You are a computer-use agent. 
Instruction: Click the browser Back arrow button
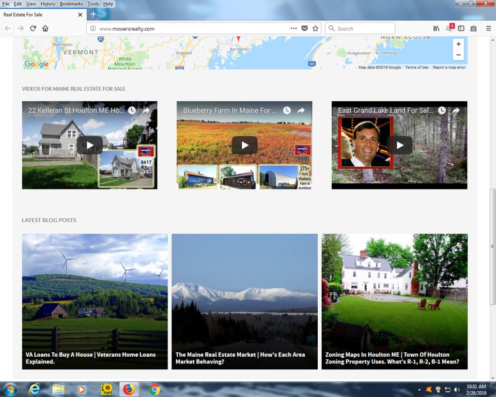[8, 29]
